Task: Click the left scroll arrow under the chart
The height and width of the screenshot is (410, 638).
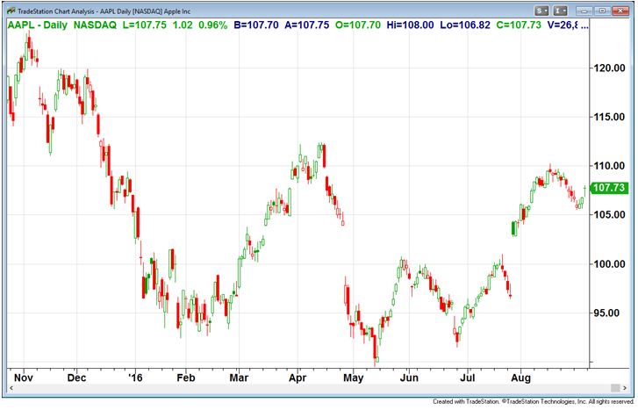Action: pos(11,388)
